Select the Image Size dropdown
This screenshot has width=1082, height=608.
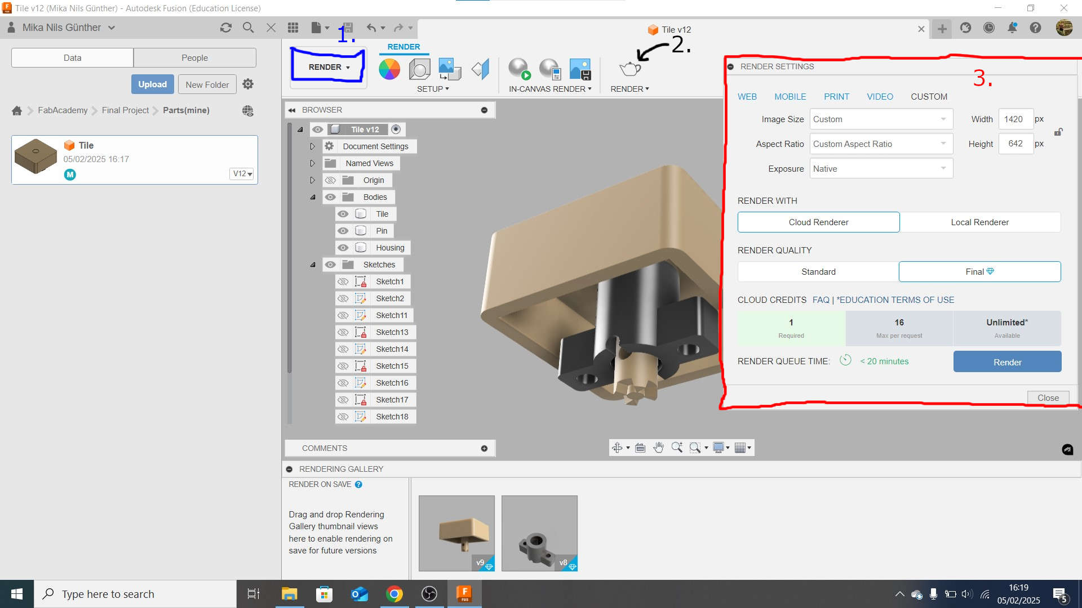pos(880,119)
